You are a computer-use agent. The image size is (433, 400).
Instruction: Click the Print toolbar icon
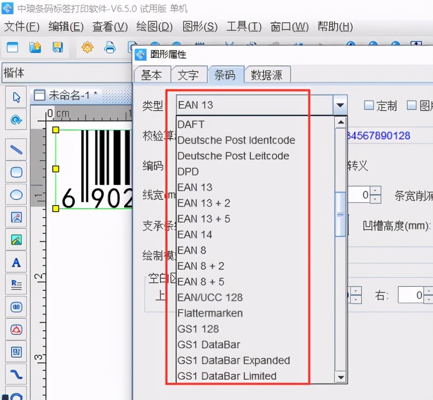pos(110,47)
